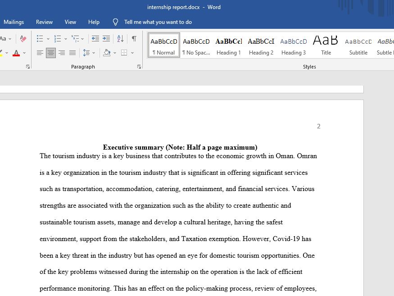Apply the Heading 3 style
394x296 pixels.
click(x=294, y=45)
